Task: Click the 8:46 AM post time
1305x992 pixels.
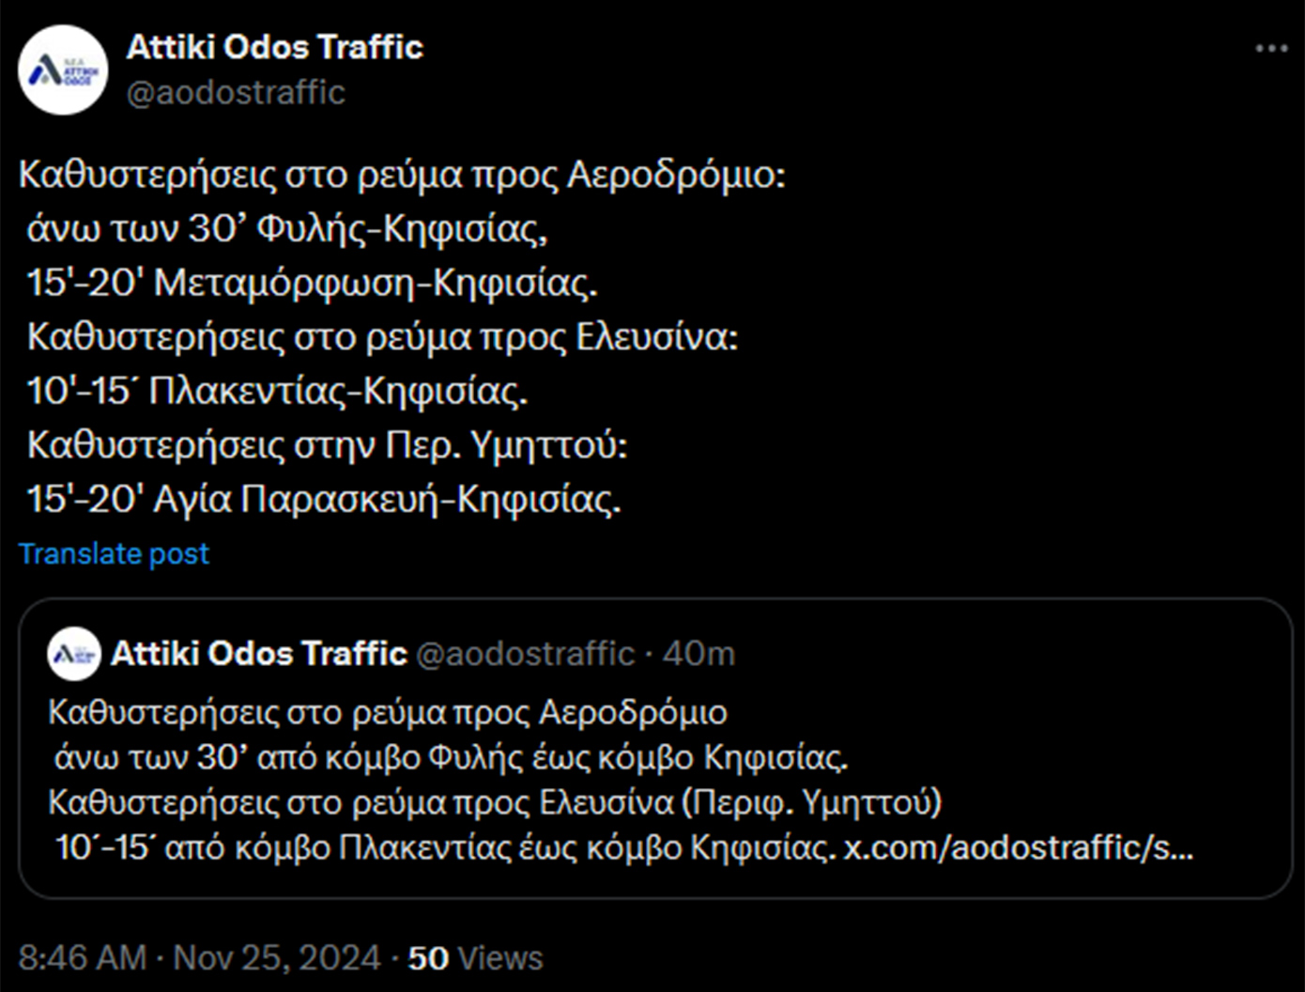Action: point(83,957)
